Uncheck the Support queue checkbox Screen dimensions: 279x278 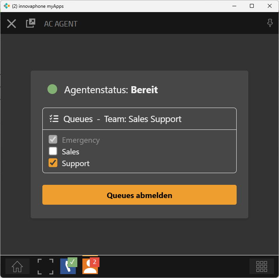(x=53, y=163)
